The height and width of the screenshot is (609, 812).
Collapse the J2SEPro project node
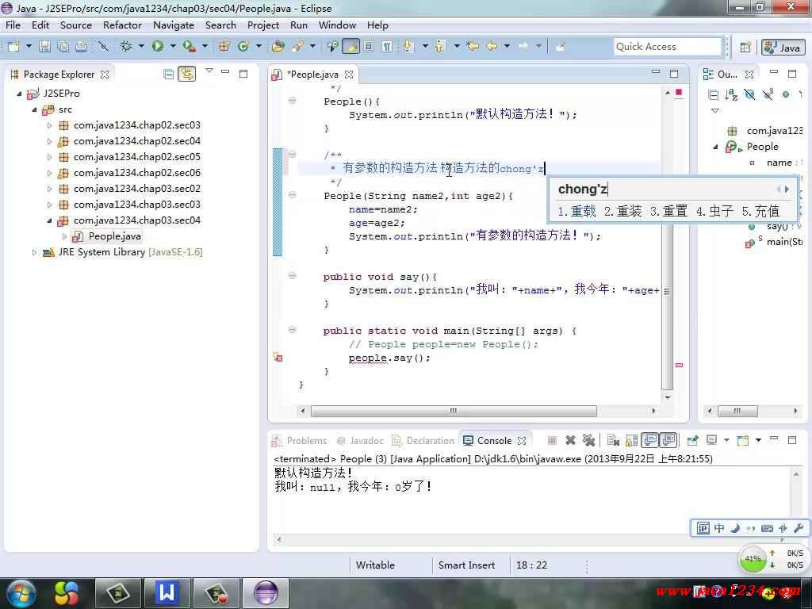(19, 94)
